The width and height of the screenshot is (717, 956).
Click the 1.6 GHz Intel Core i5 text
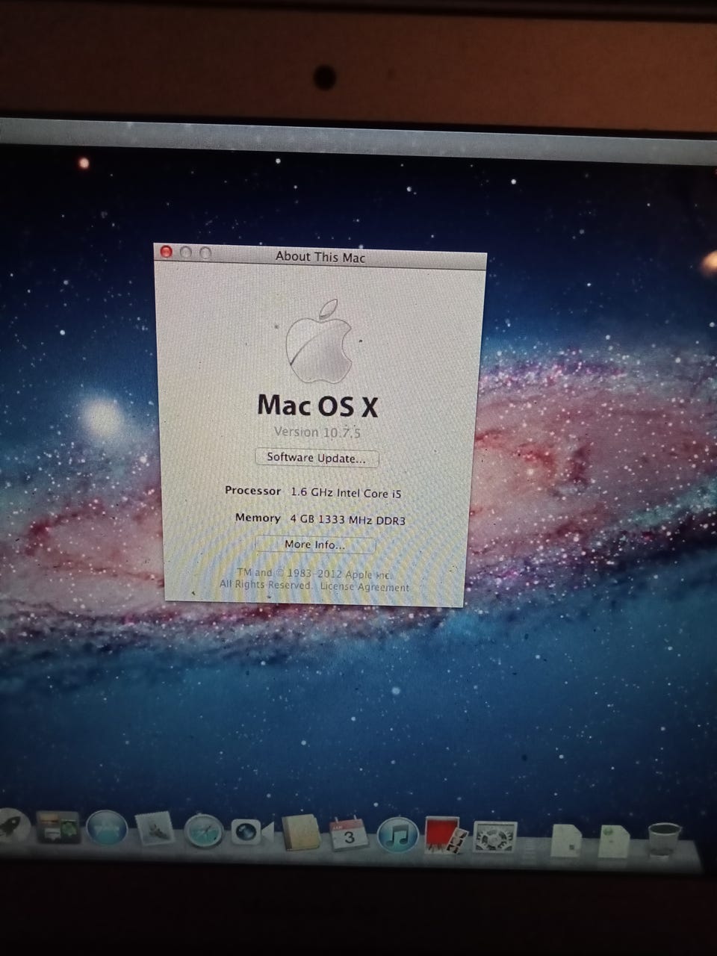click(346, 493)
